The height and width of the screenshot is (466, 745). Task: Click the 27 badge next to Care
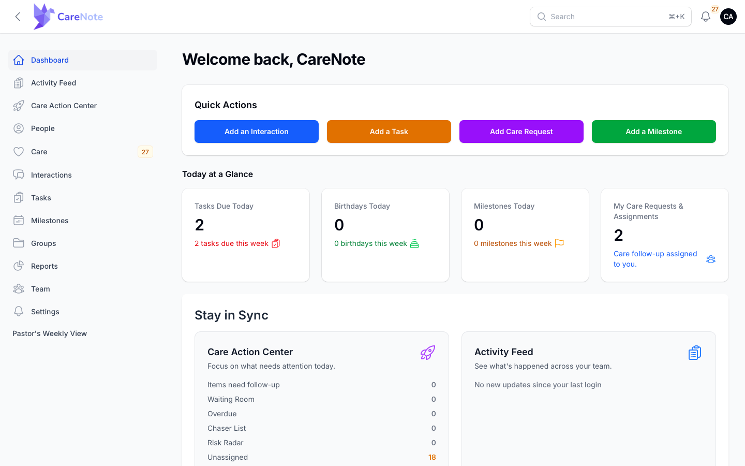145,152
